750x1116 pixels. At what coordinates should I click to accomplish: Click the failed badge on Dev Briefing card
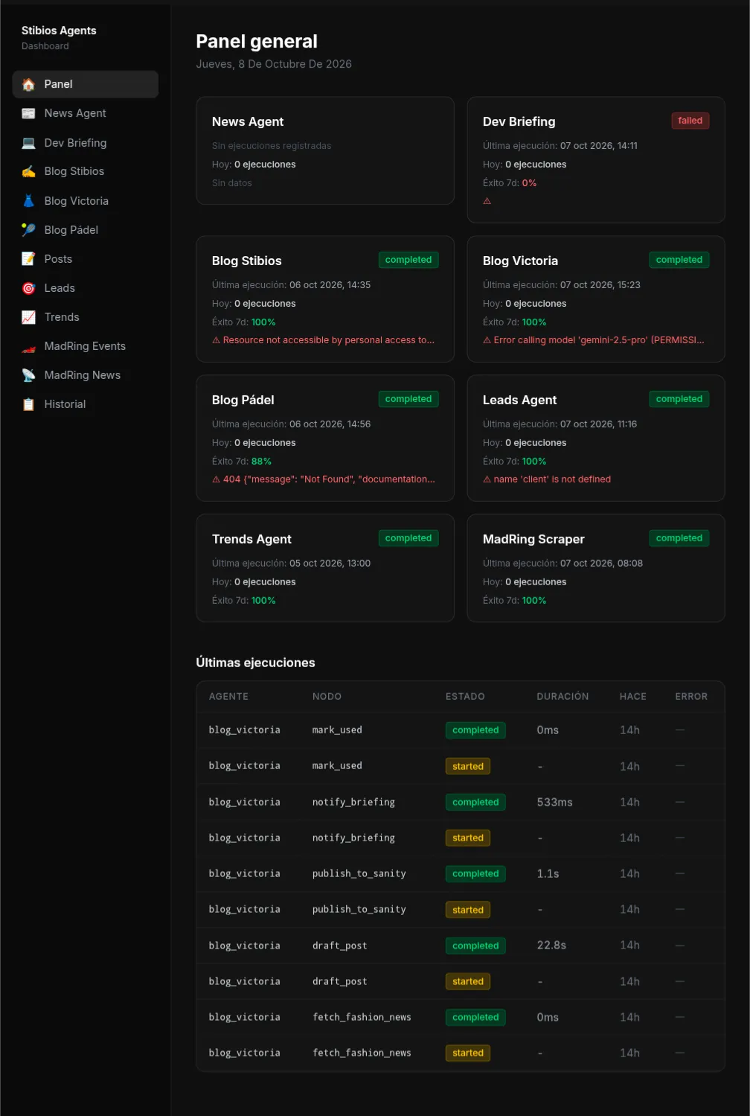(690, 121)
